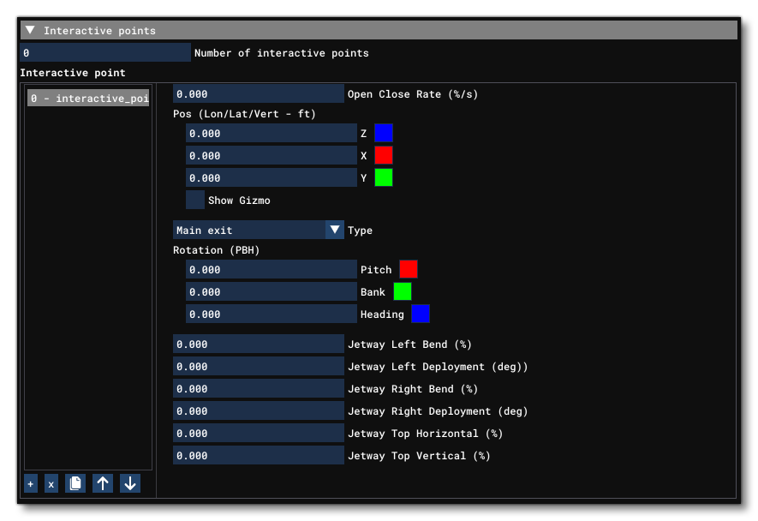758x521 pixels.
Task: Select item 0 - interactive_point in the list
Action: point(86,98)
